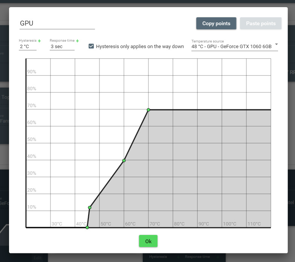Click the Temperature source dropdown arrow
Image resolution: width=295 pixels, height=262 pixels.
point(276,44)
